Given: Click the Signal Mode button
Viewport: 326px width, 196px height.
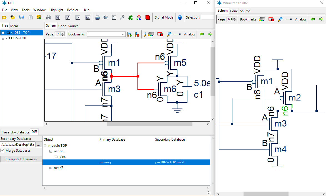Looking at the screenshot, I should [164, 17].
